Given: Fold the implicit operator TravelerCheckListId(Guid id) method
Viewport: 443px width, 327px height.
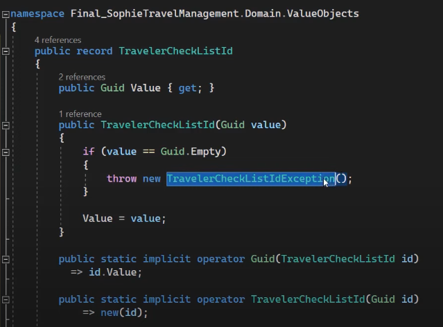Looking at the screenshot, I should (6, 299).
